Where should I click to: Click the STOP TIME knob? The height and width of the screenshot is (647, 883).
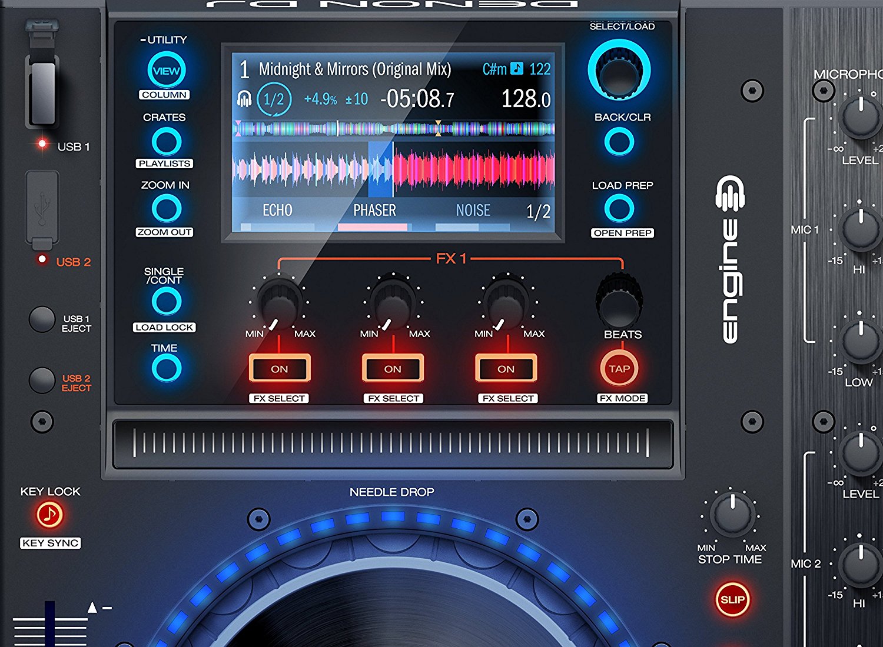[x=732, y=515]
